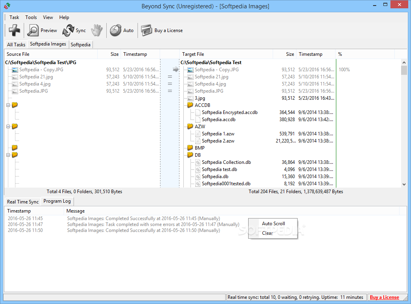The image size is (411, 304).
Task: Click the 3.jpg file icon
Action: 190,98
